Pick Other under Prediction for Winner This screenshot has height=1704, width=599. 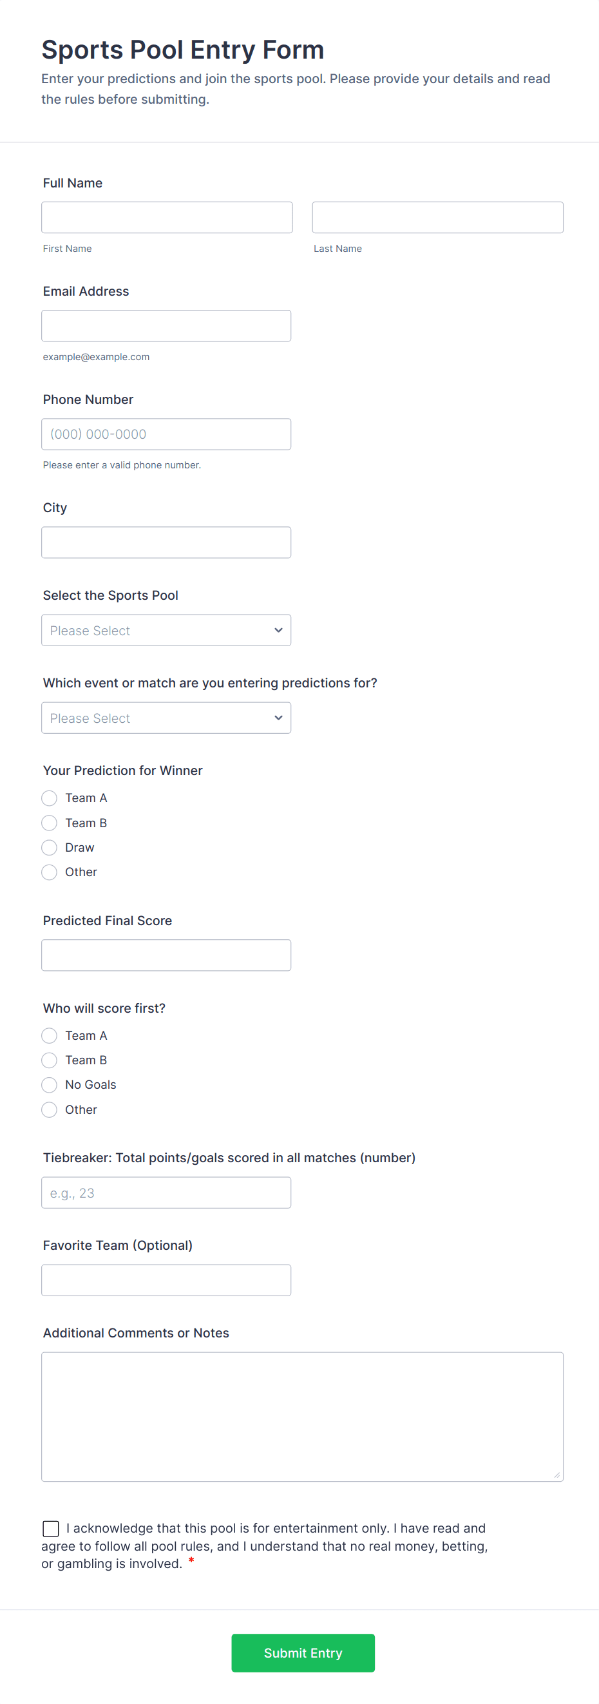tap(50, 872)
